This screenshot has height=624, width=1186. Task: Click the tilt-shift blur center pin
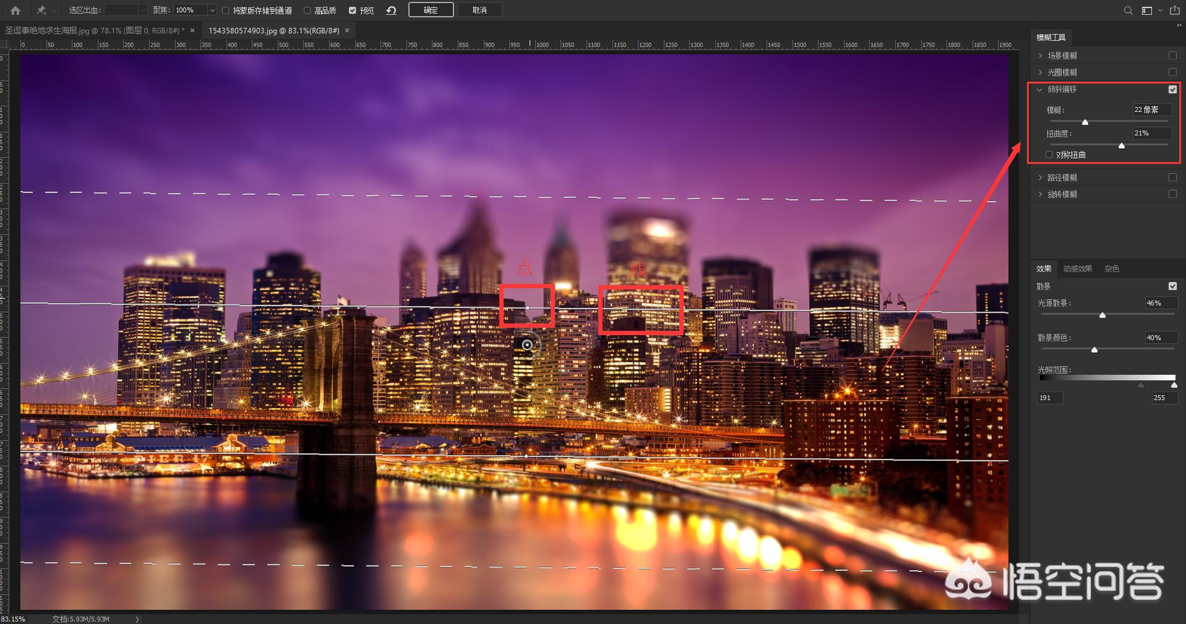click(527, 345)
